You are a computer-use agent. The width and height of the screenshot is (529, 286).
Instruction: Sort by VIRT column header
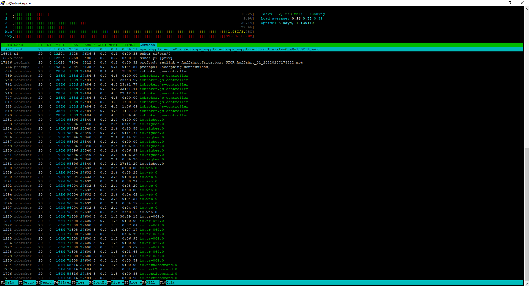[x=60, y=45]
